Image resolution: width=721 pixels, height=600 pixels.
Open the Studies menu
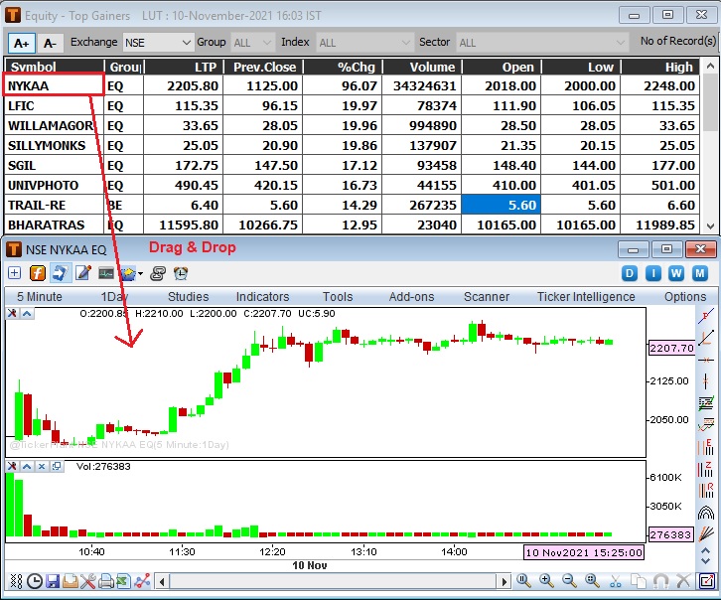188,297
